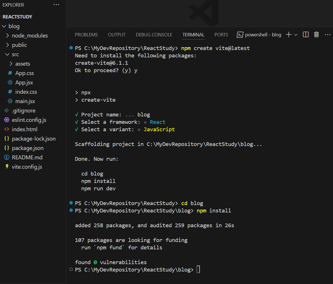This screenshot has width=333, height=284.
Task: Open eslint.config.js file
Action: 29,120
